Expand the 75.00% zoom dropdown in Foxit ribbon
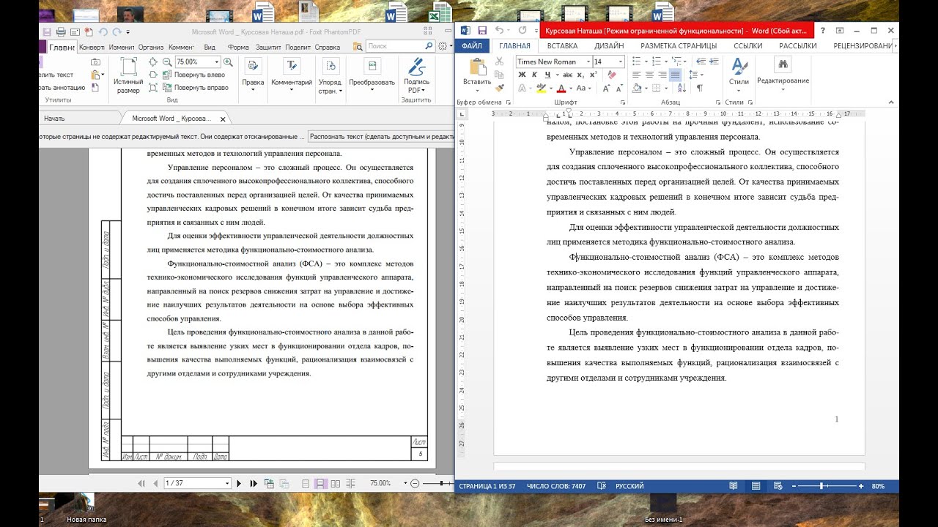 (x=216, y=62)
